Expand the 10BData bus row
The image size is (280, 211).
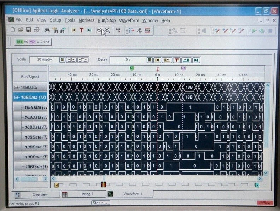pos(16,87)
